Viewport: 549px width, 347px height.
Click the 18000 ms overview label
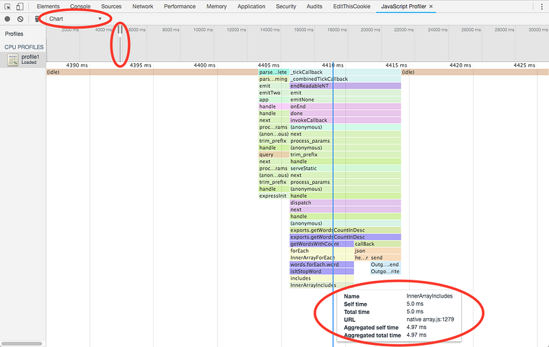tap(337, 30)
